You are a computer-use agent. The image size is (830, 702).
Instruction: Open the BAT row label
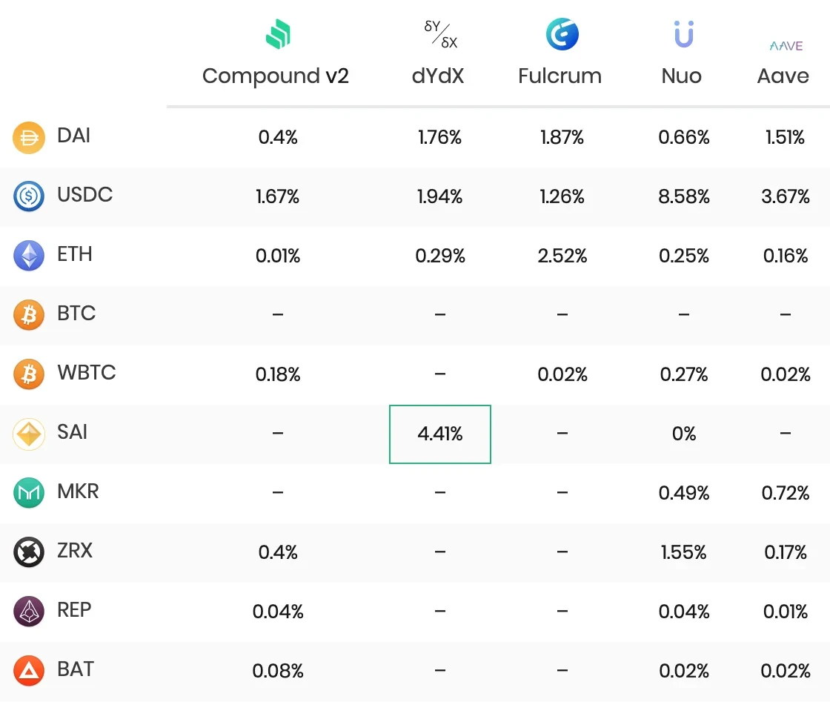tap(75, 669)
